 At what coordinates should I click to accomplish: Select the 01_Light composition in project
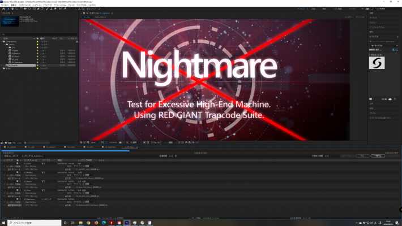tap(15, 50)
